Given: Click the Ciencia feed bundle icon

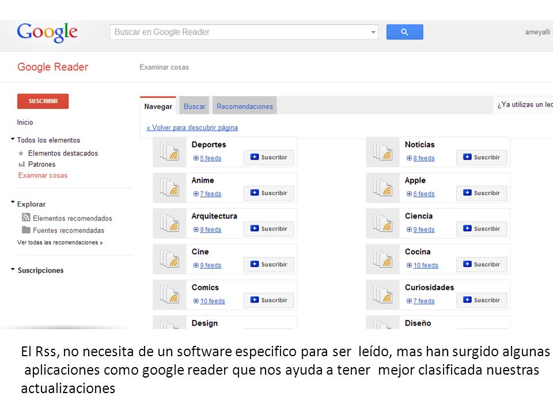Looking at the screenshot, I should (x=382, y=223).
